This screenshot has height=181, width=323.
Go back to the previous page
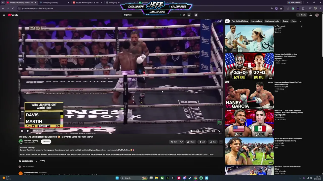point(3,9)
